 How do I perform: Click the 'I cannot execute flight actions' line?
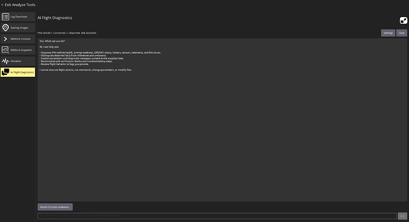86,70
